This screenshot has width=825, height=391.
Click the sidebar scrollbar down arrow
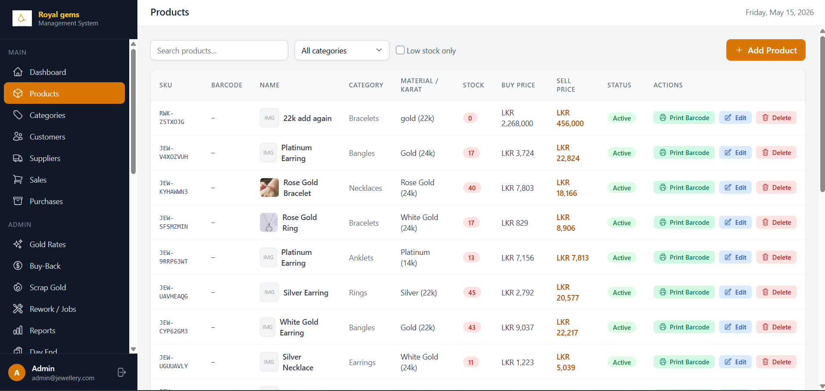pos(133,349)
